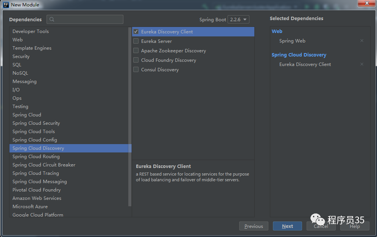Choose the Template Engines category
Image resolution: width=377 pixels, height=237 pixels.
click(x=69, y=48)
